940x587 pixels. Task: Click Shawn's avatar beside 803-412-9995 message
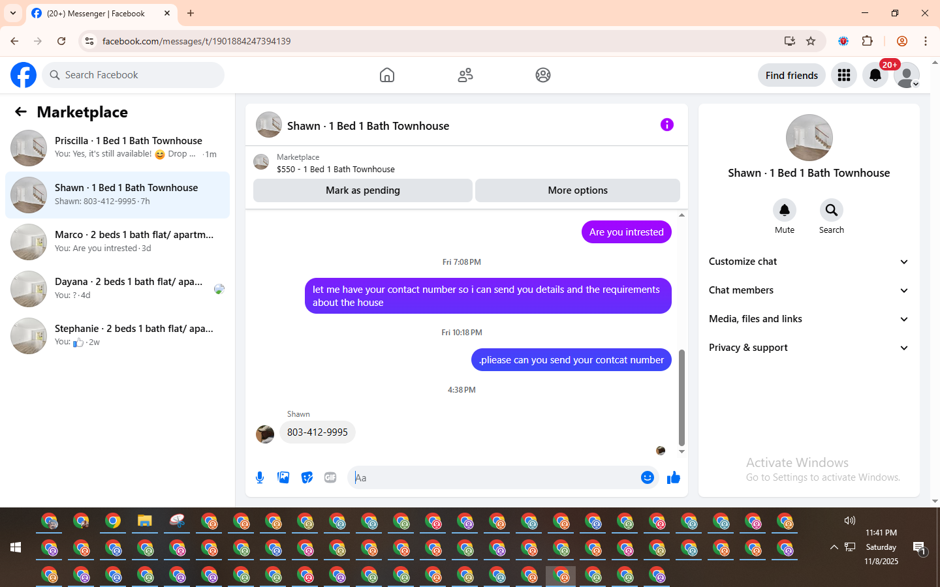tap(265, 434)
